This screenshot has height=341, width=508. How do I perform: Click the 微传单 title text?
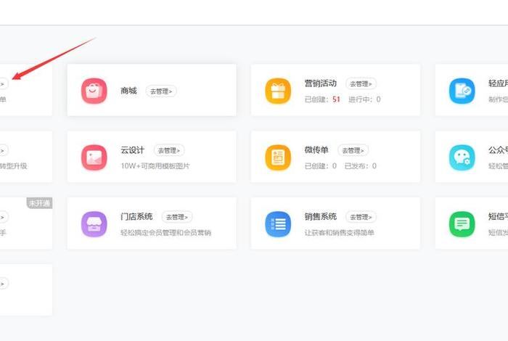(316, 150)
